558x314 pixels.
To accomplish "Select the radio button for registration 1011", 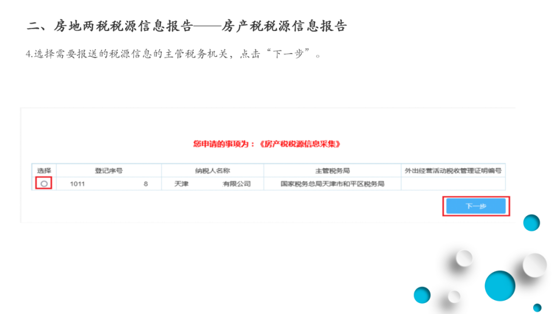I will (44, 184).
